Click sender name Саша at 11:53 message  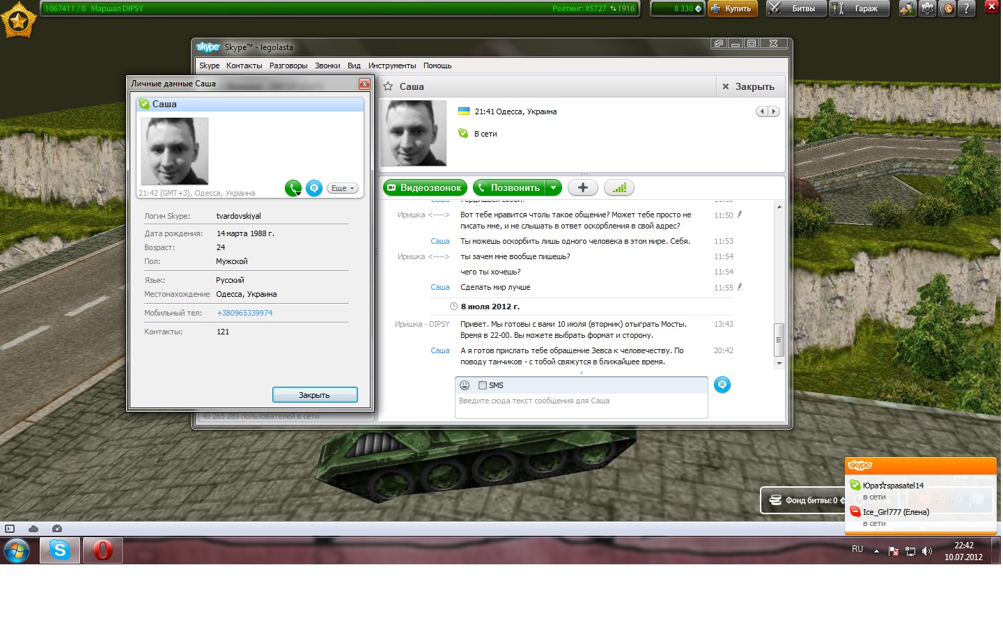pyautogui.click(x=440, y=241)
